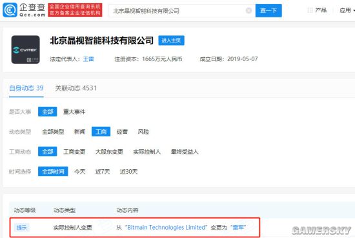Clear the search box with X icon
The height and width of the screenshot is (238, 355).
[x=249, y=10]
